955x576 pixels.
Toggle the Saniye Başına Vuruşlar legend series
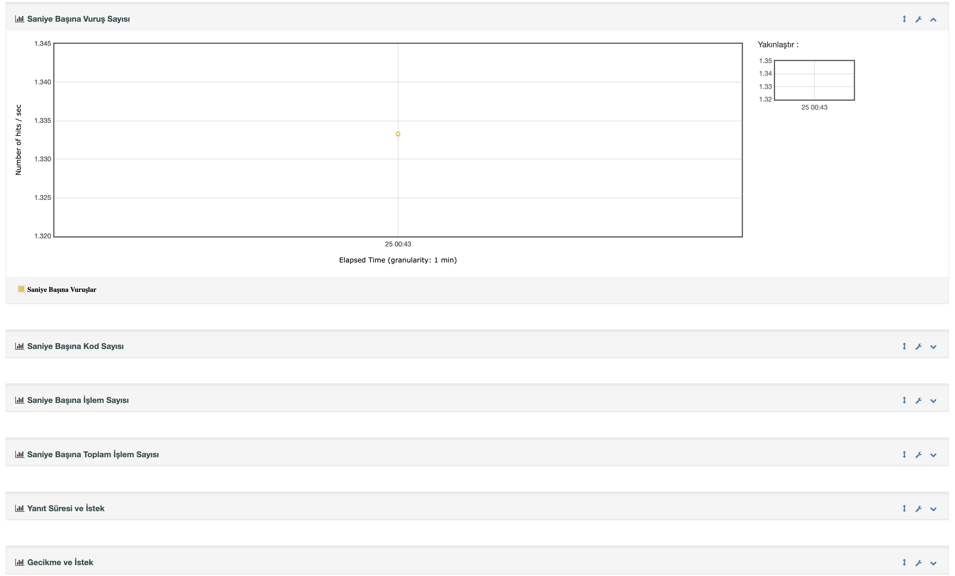coord(62,290)
